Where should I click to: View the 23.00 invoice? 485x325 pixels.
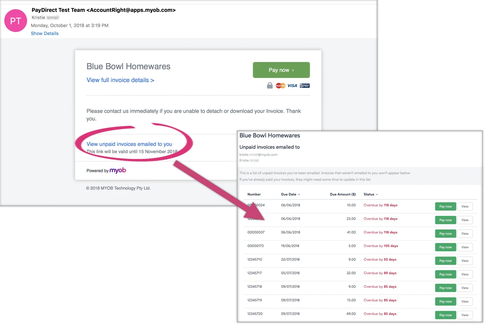465,220
